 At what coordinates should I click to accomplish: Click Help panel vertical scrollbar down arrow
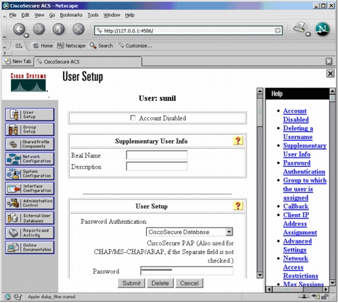click(332, 283)
